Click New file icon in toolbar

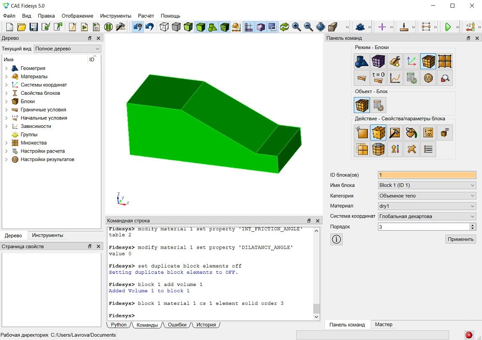[x=10, y=27]
